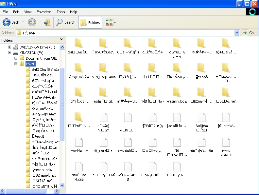Viewport: 259px width, 195px height.
Task: Select file starting '$2f' in file pane
Action: pos(152,120)
